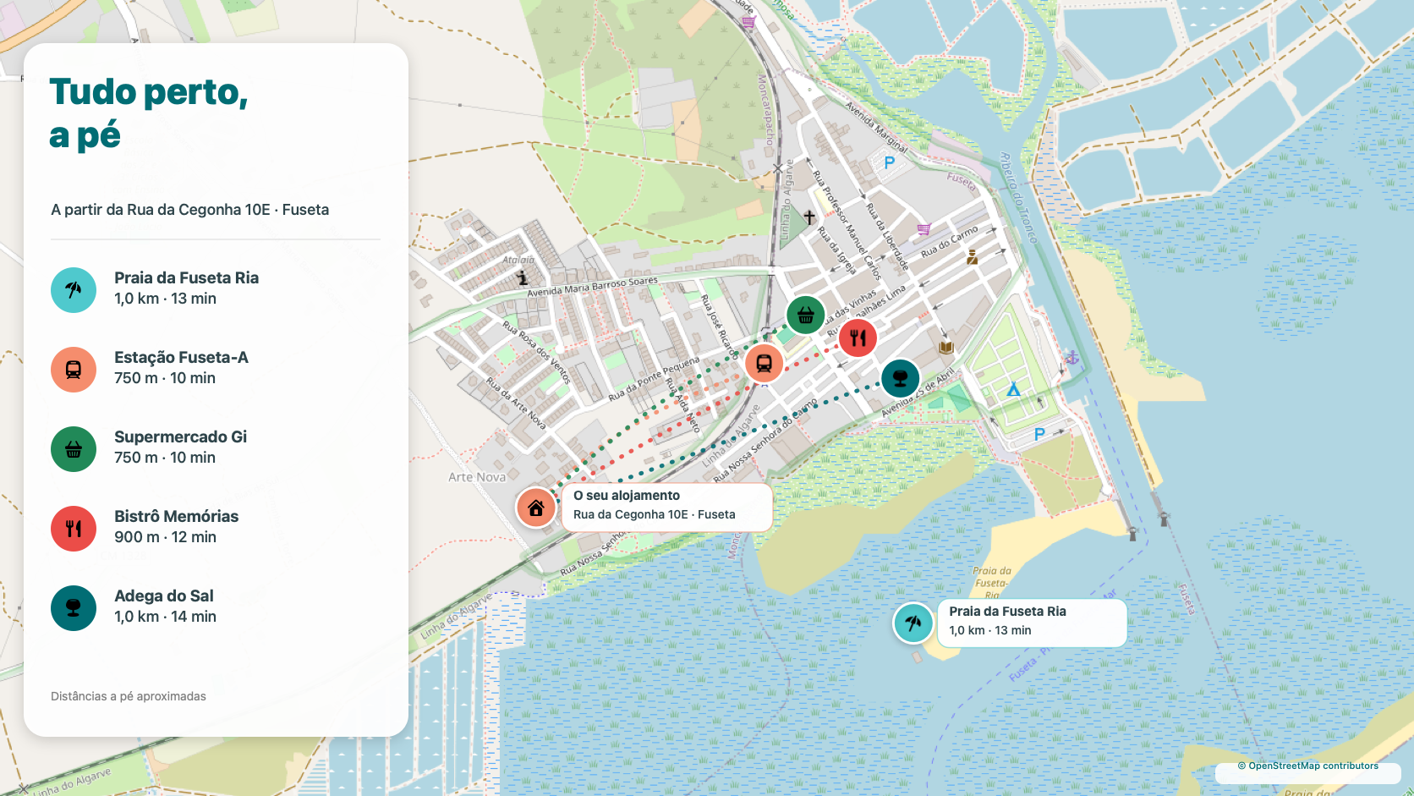
Task: Select the orange train station marker on the map
Action: point(765,364)
